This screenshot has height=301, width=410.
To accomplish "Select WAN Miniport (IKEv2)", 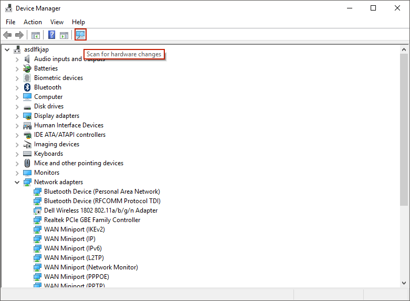I will 74,229.
